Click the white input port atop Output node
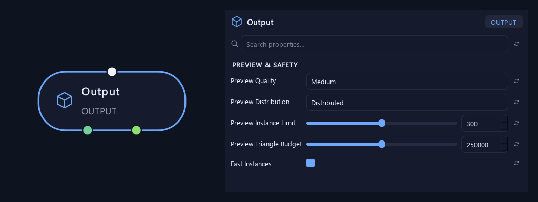Image resolution: width=538 pixels, height=202 pixels. pos(112,72)
